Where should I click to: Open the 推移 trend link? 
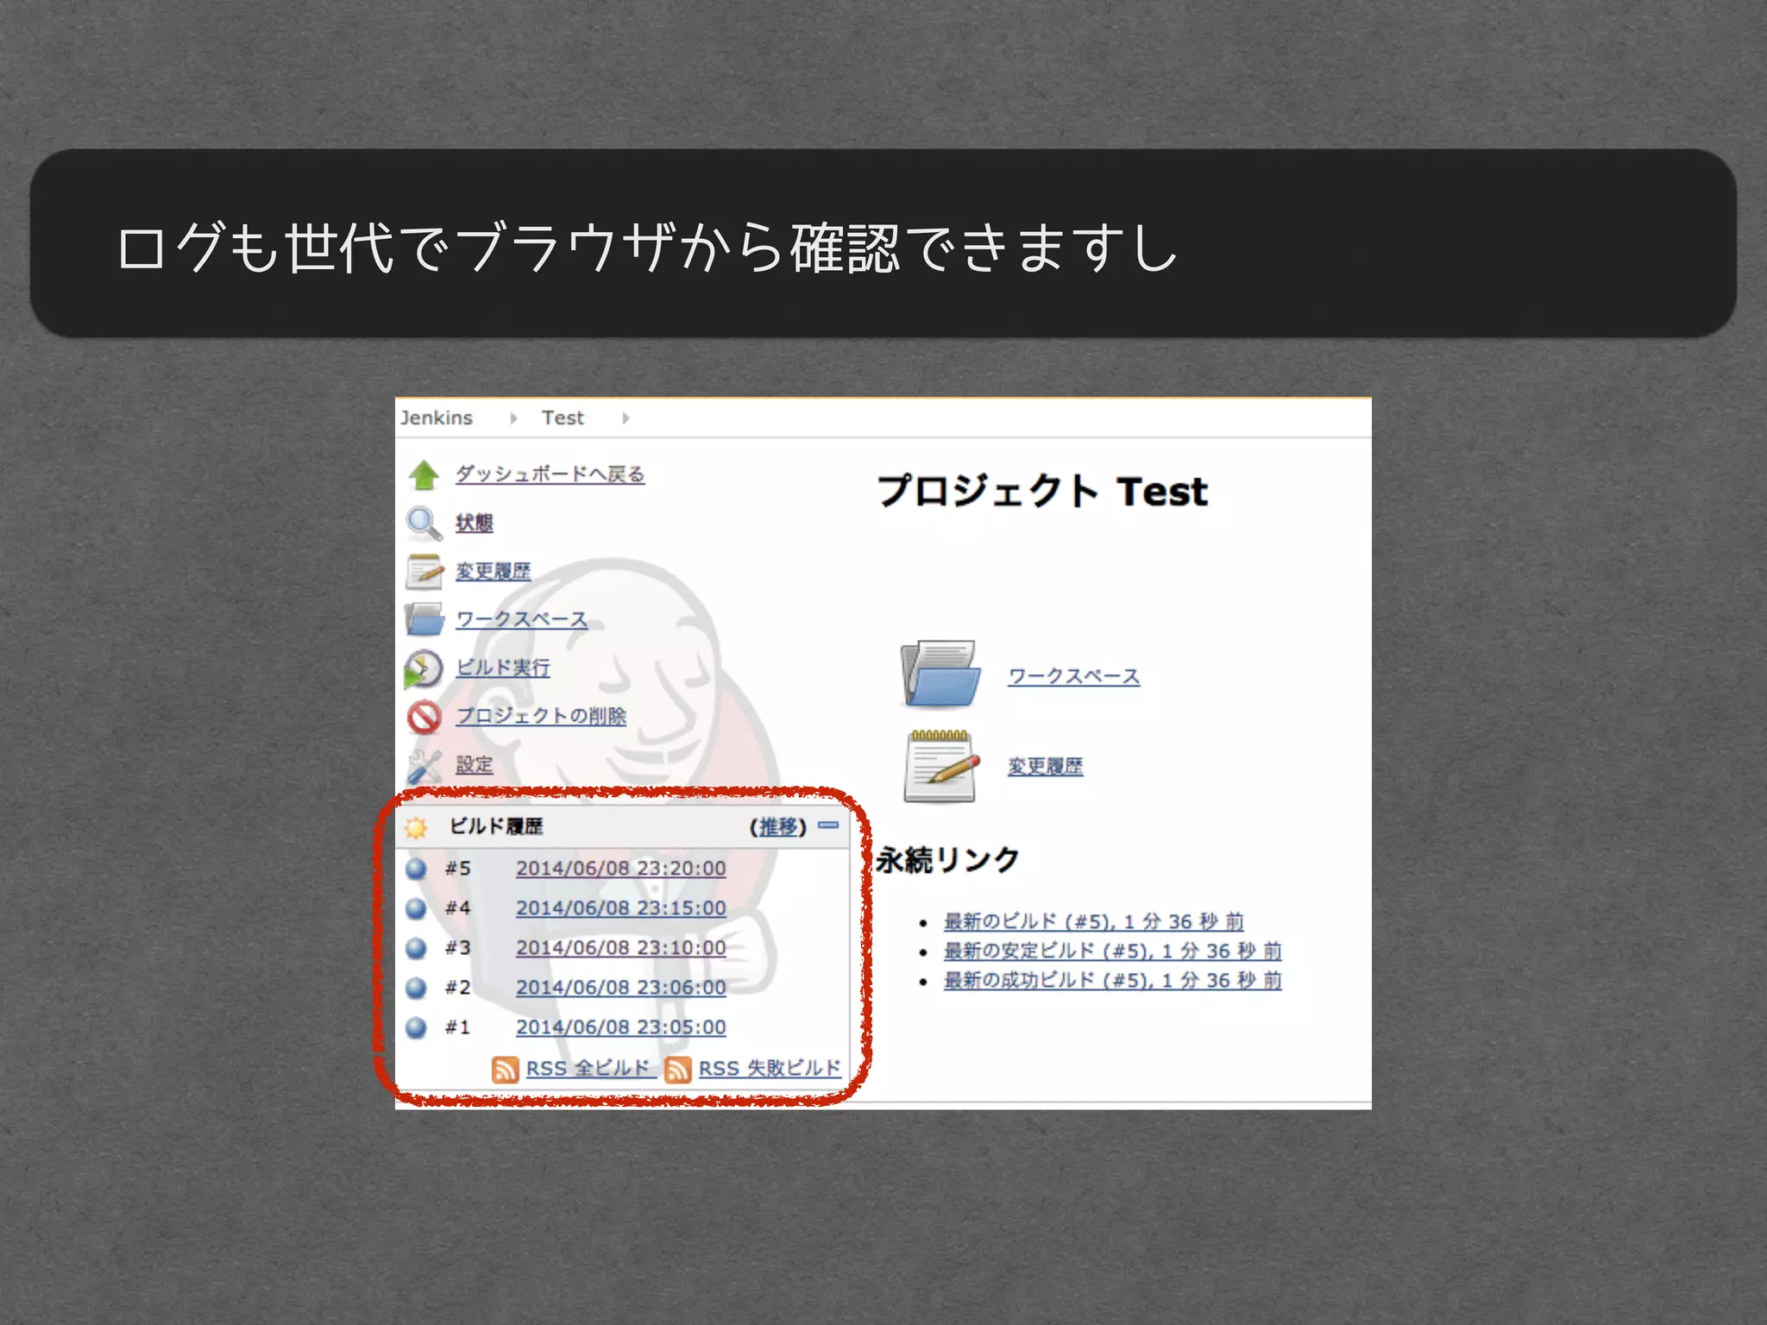[x=778, y=827]
